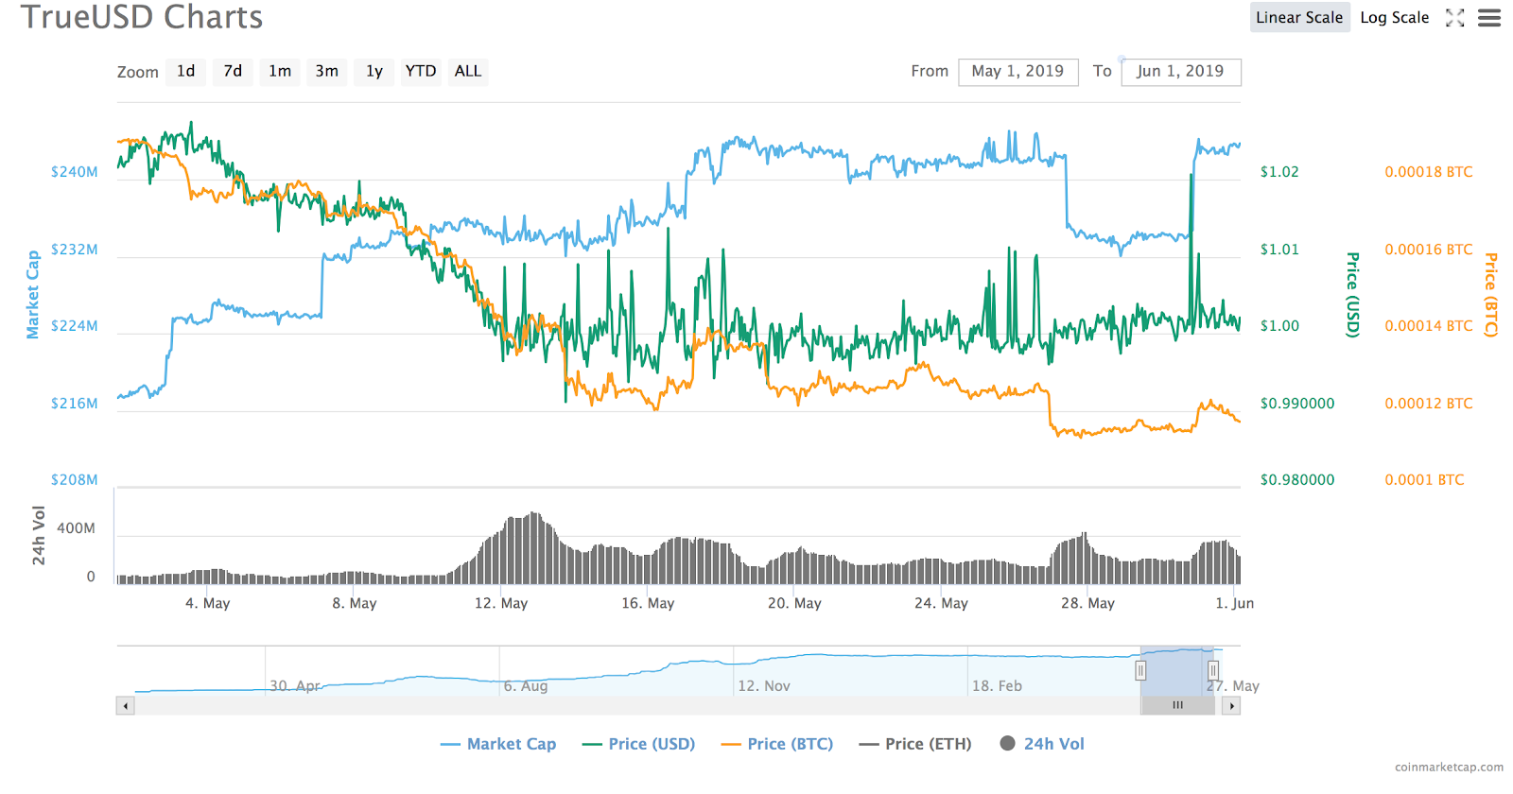Click the 0.00018 BTC axis label

pyautogui.click(x=1429, y=172)
